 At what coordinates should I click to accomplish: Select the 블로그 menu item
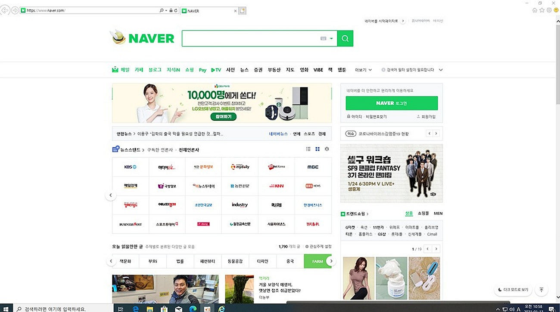(x=155, y=70)
